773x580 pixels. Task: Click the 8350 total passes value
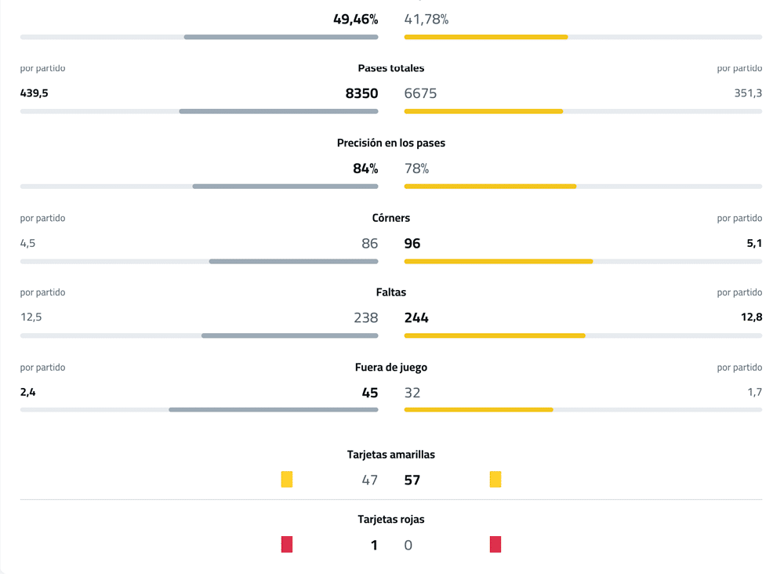click(x=361, y=93)
